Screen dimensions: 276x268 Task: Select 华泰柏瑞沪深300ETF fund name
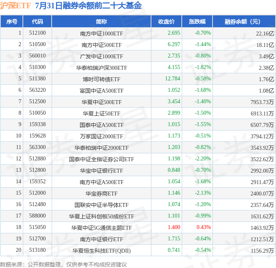[x=101, y=68]
